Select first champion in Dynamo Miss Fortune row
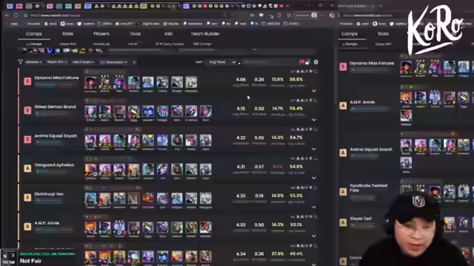Image resolution: width=474 pixels, height=266 pixels. pyautogui.click(x=90, y=83)
